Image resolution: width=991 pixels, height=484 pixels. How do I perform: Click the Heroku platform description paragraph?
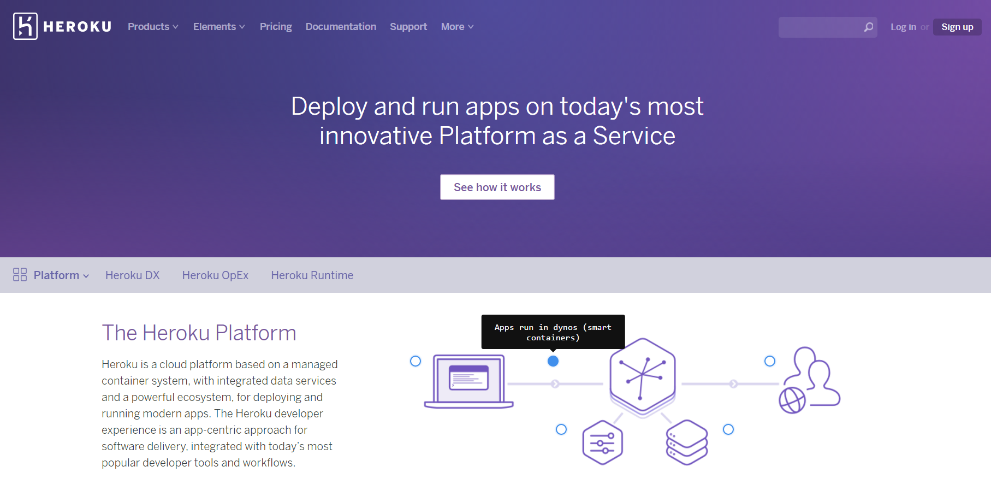coord(219,414)
